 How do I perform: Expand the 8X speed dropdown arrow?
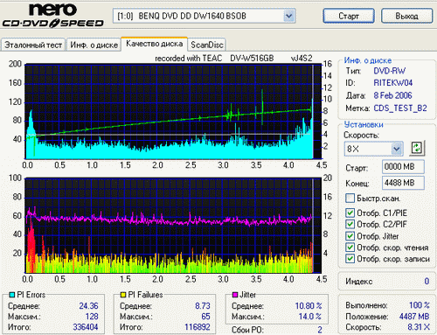397,149
